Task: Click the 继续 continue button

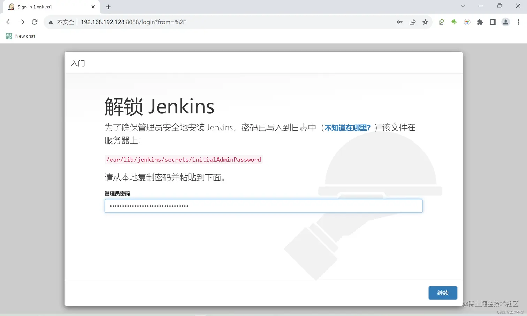Action: coord(443,293)
